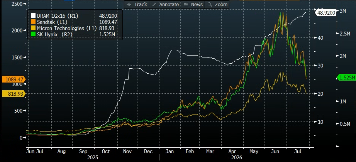
Task: Click the Zoom label text
Action: pos(220,5)
